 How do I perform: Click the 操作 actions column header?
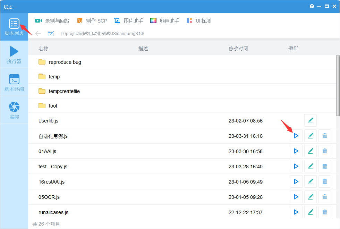click(293, 48)
